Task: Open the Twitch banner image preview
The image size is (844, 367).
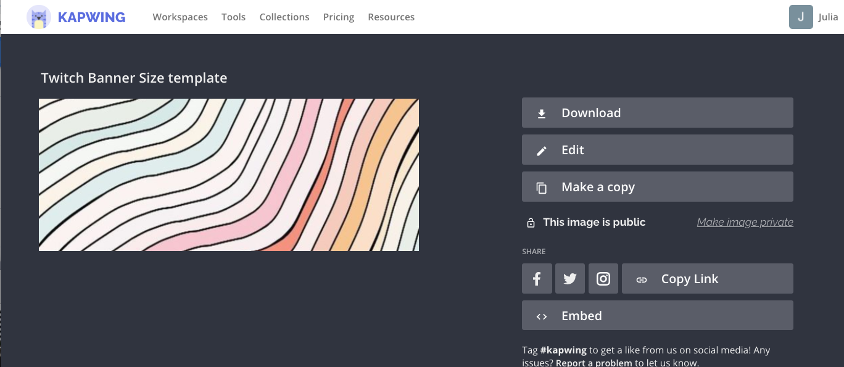Action: pyautogui.click(x=229, y=175)
